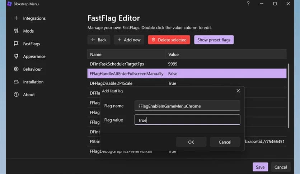This screenshot has height=174, width=300.
Task: Click the Behaviour gear icon
Action: (x=16, y=69)
